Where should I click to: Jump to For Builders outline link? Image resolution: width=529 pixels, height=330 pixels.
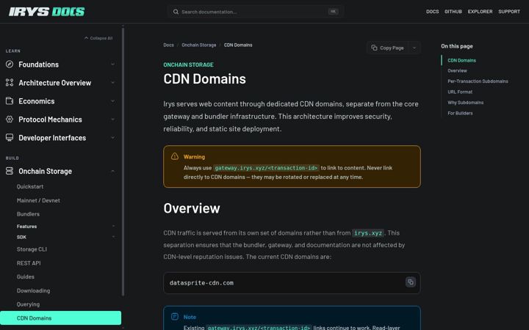pos(460,113)
